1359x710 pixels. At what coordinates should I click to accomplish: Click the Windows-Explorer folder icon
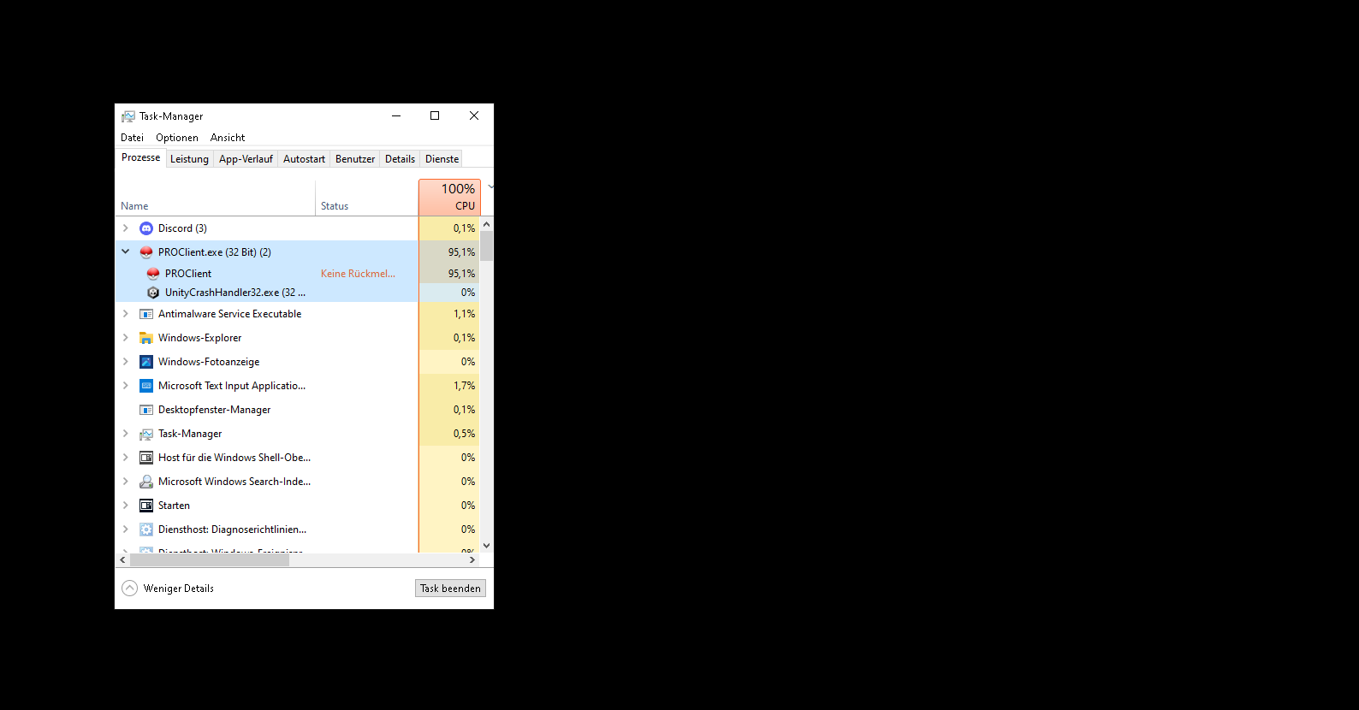click(x=146, y=338)
